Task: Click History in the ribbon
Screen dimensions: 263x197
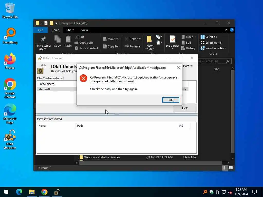Action: 188,48
